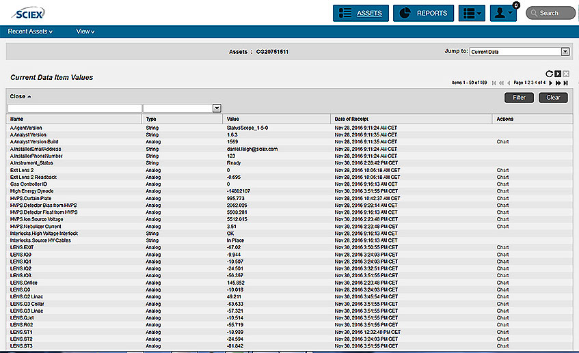Click the play arrow icon beside refresh

pos(557,74)
